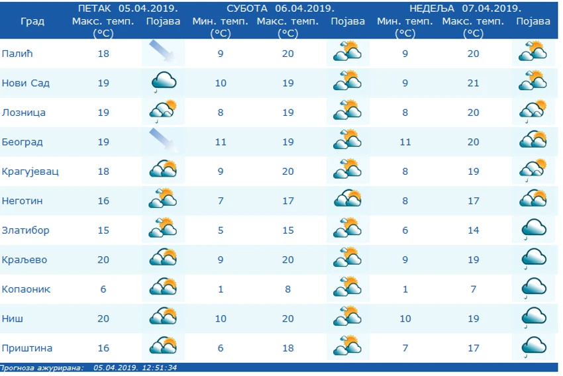The width and height of the screenshot is (563, 376).
Task: Click the forecast updated timestamp footer
Action: pyautogui.click(x=88, y=368)
